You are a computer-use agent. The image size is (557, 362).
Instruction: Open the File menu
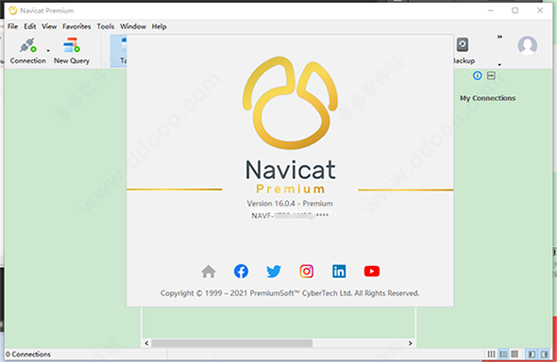(12, 26)
